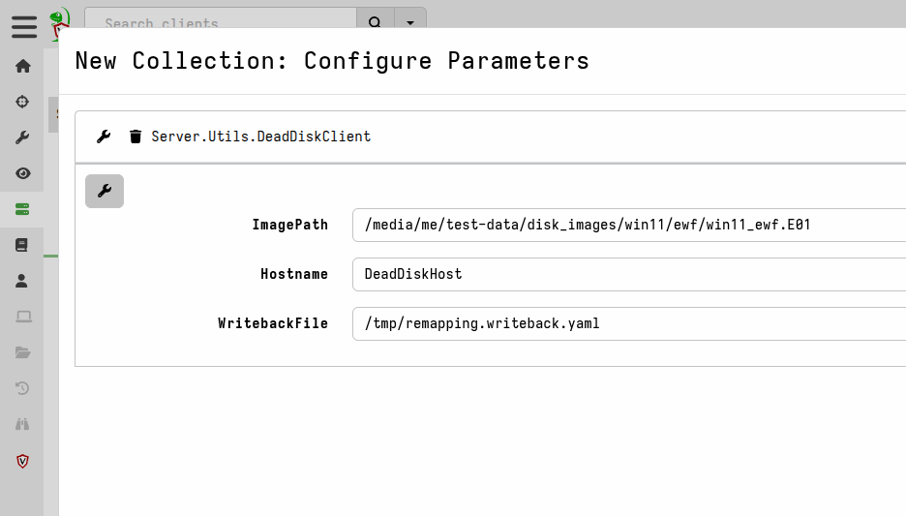Image resolution: width=906 pixels, height=516 pixels.
Task: Open Client Events monitoring eye icon
Action: pos(22,173)
